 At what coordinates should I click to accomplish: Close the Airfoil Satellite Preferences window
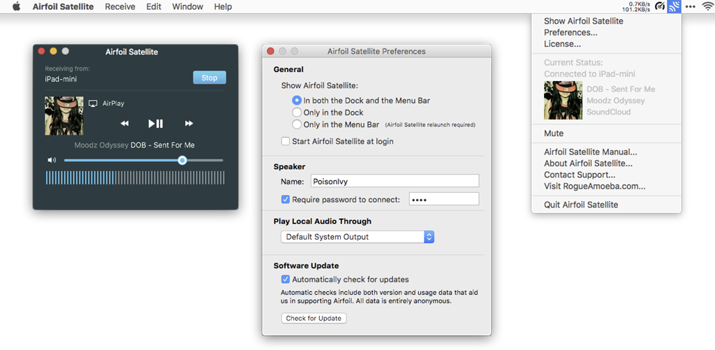click(x=270, y=51)
